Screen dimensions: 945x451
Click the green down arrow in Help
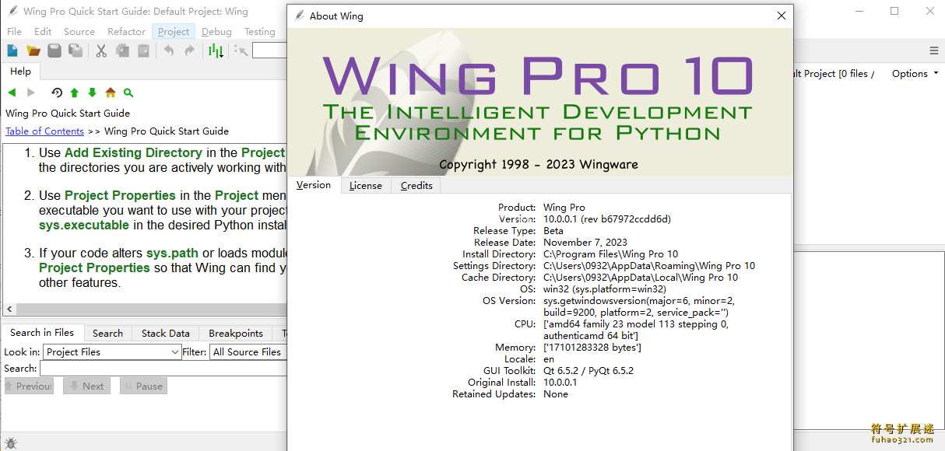[x=93, y=93]
